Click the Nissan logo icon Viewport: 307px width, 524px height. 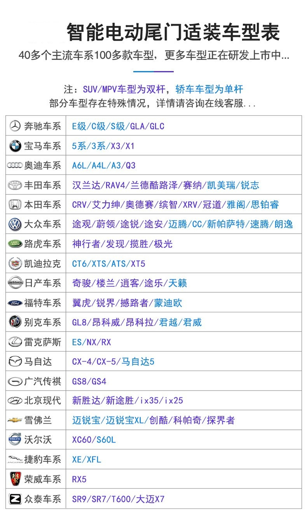pos(15,283)
